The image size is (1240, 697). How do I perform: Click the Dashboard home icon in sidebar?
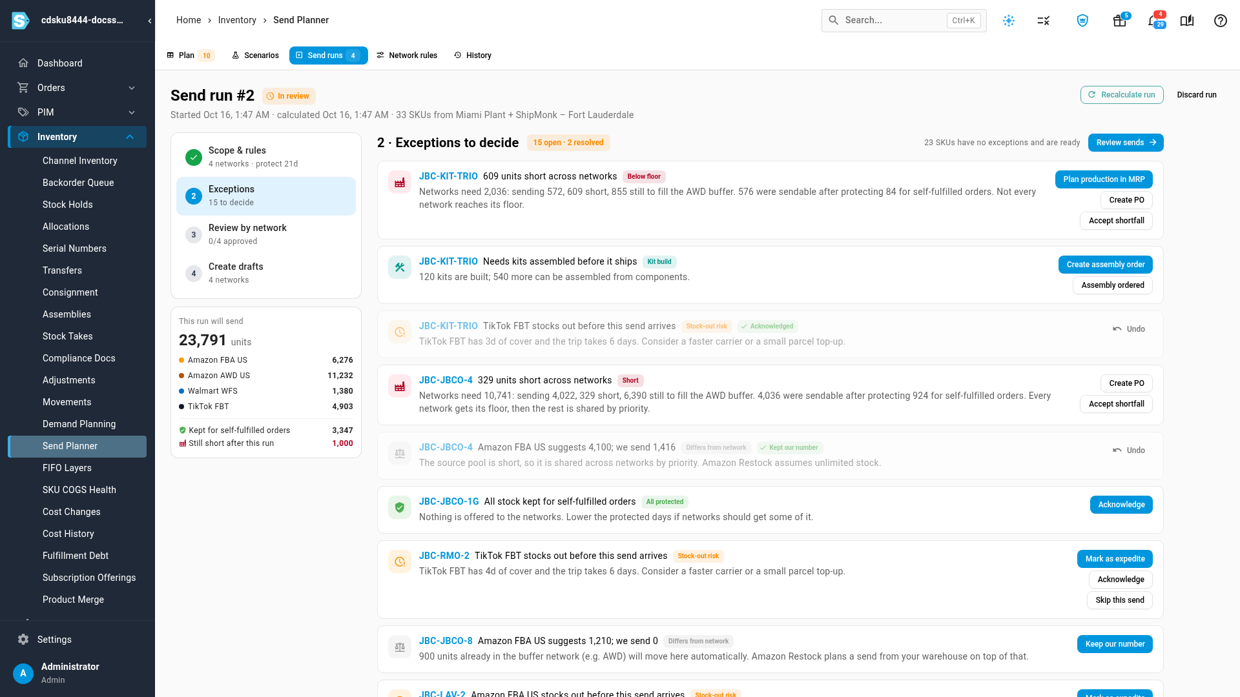(23, 63)
